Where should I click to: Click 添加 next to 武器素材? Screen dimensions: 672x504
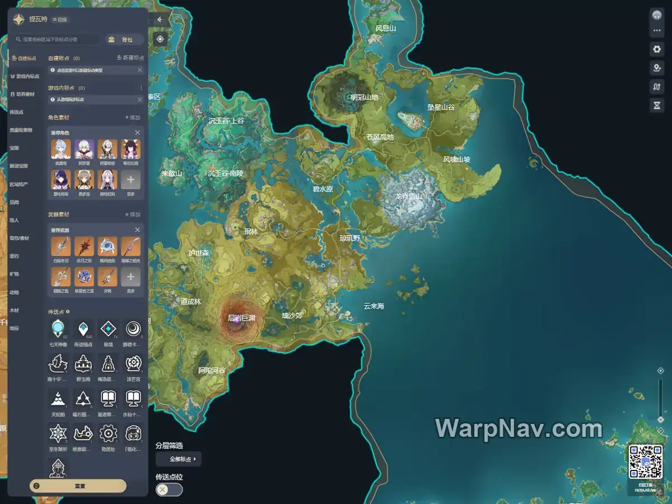point(133,214)
